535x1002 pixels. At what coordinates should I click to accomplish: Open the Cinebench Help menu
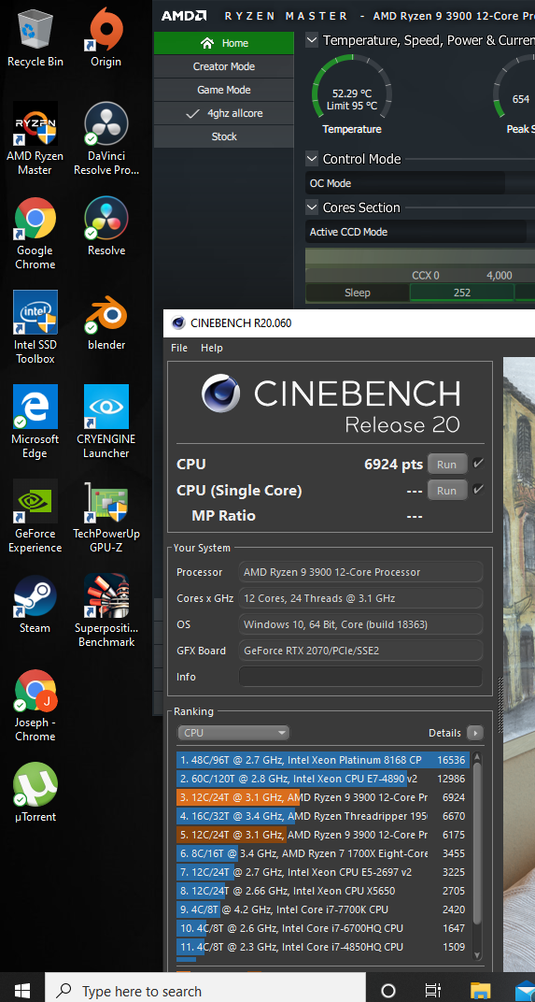point(211,348)
